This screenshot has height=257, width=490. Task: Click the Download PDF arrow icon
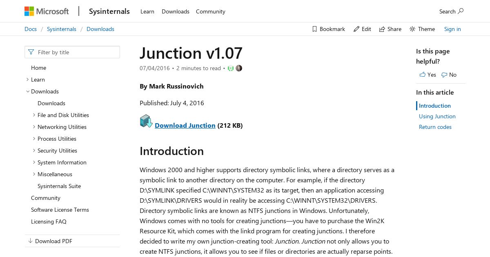click(x=30, y=241)
